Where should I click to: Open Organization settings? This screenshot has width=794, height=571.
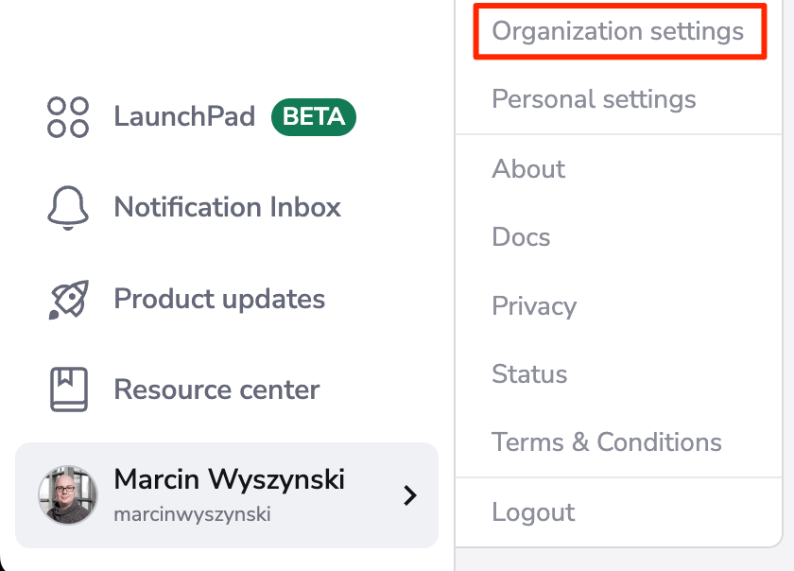click(x=619, y=30)
